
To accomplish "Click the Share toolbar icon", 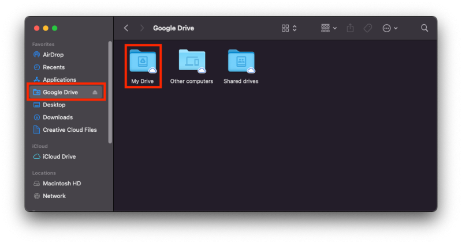I will click(350, 28).
